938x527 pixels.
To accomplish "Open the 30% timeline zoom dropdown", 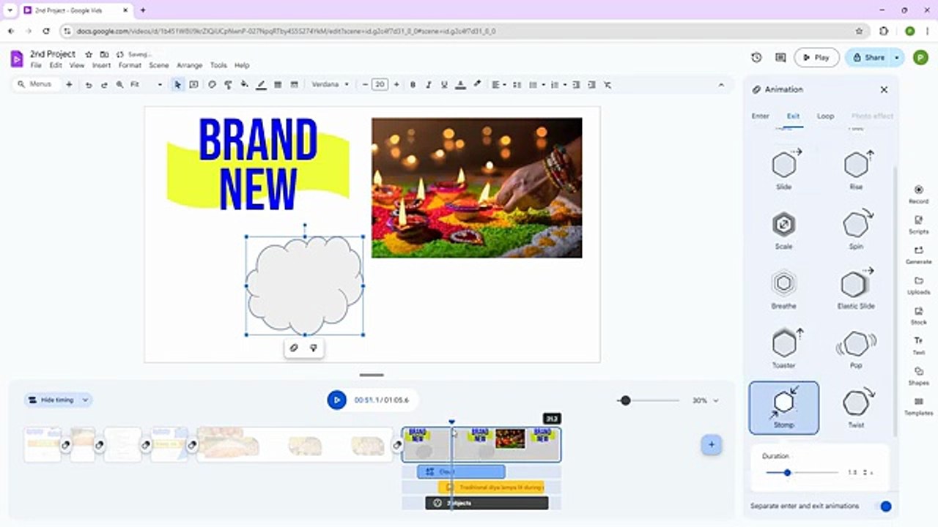I will click(705, 400).
